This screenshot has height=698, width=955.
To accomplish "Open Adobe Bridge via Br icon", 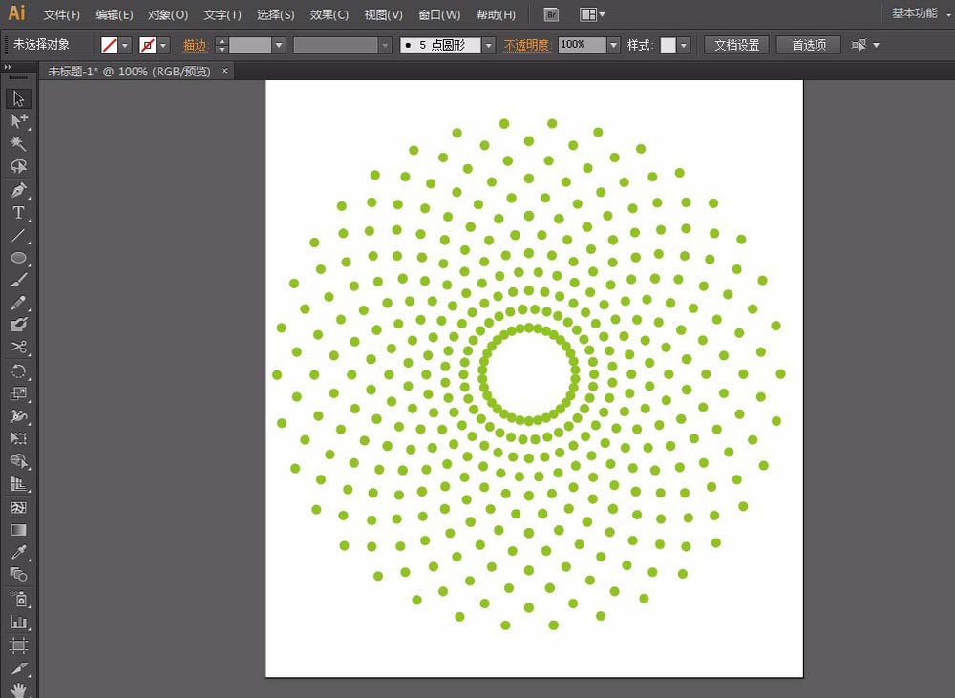I will [551, 14].
